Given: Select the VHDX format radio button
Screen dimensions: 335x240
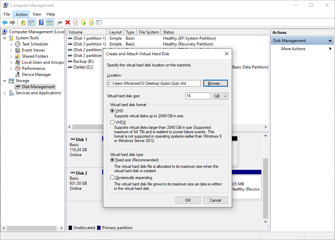Looking at the screenshot, I should (112, 122).
